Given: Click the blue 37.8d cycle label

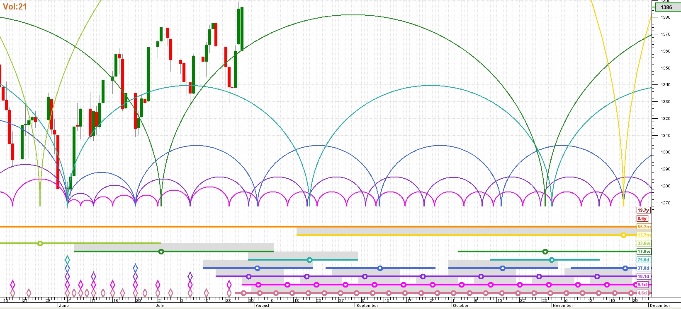Looking at the screenshot, I should (644, 268).
